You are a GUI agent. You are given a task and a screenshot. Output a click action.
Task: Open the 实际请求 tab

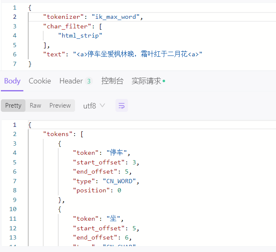point(146,81)
